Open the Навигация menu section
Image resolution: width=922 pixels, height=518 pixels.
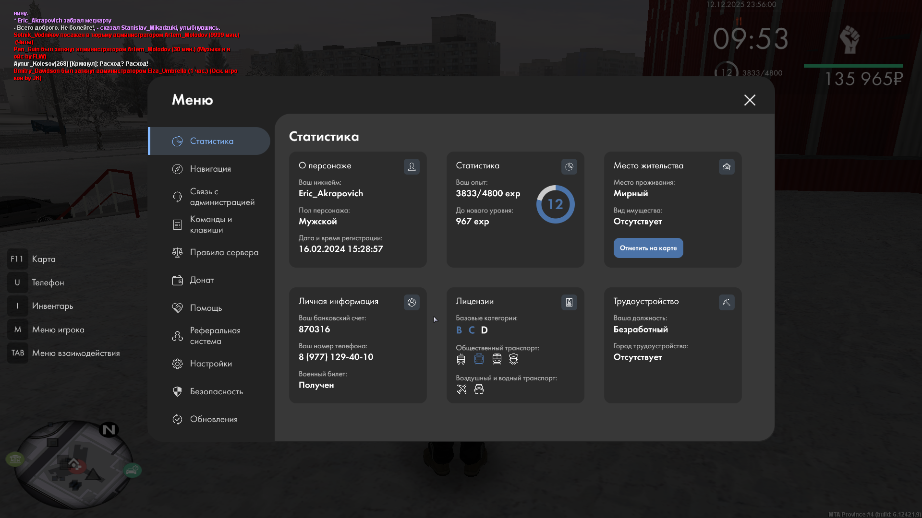click(x=210, y=169)
